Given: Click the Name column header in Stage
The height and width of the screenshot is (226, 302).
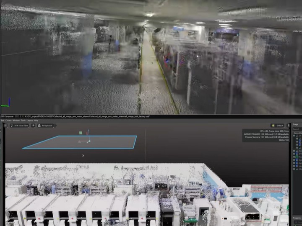Looking at the screenshot, I should pos(298,133).
